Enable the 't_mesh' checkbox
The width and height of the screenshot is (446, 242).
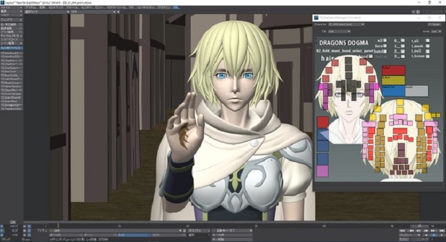pyautogui.click(x=427, y=46)
